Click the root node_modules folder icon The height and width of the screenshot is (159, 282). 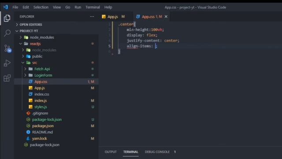tap(26, 37)
